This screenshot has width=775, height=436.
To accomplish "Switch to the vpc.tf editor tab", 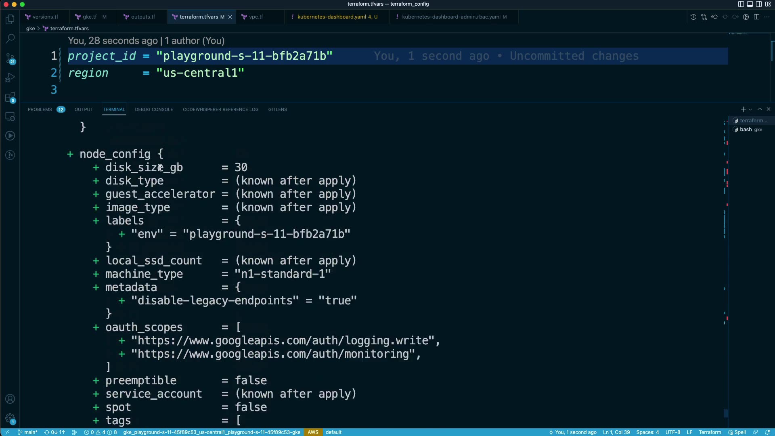I will [256, 17].
